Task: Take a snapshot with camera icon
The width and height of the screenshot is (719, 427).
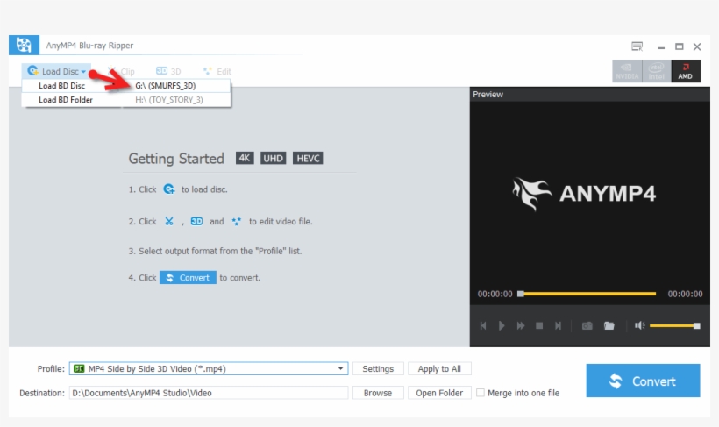Action: (x=587, y=325)
